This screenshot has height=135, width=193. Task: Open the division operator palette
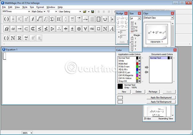[66, 29]
